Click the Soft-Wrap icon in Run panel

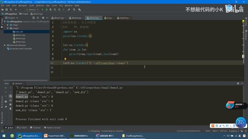pyautogui.click(x=10, y=96)
